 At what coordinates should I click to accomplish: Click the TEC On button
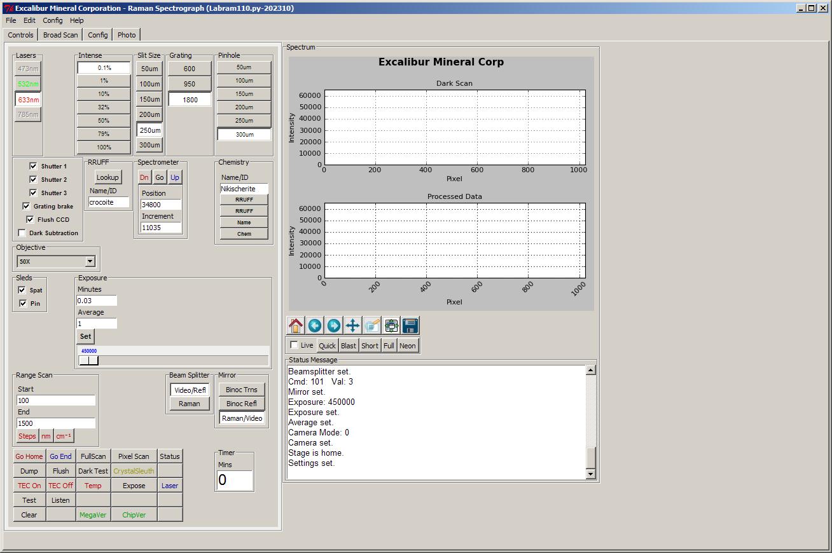coord(29,486)
